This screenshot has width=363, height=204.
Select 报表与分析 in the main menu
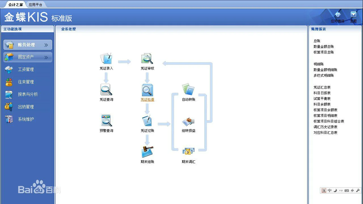click(28, 94)
